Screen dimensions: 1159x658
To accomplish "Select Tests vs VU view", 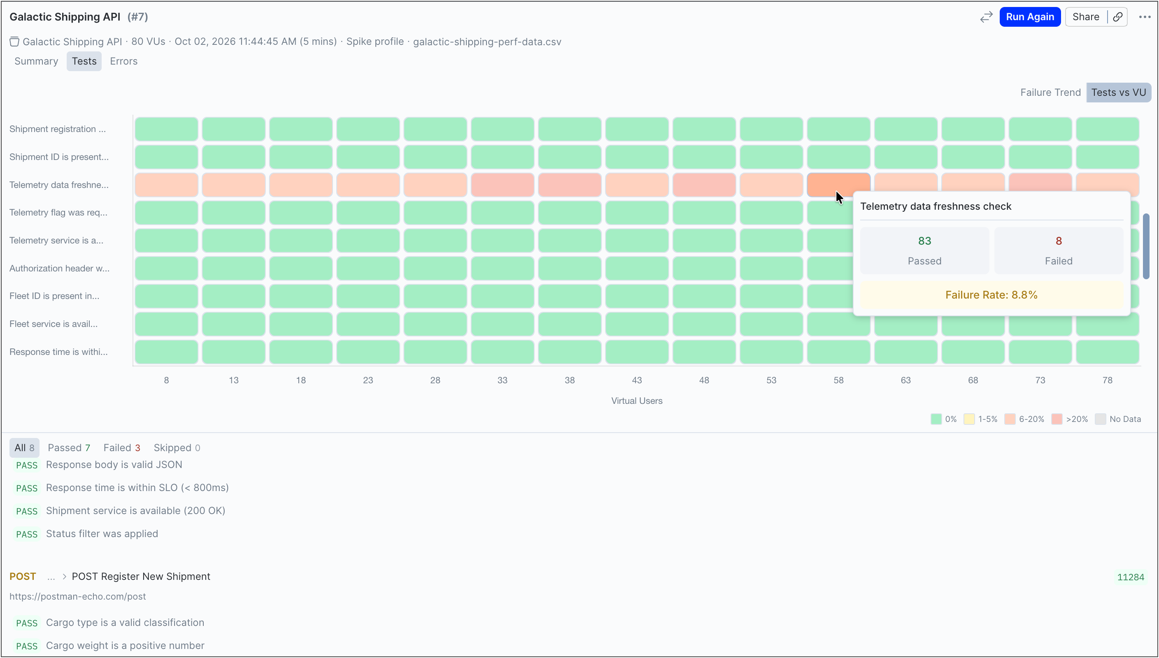I will point(1118,92).
